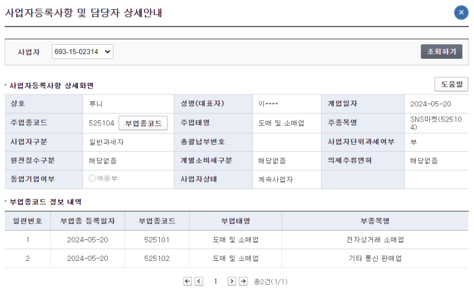Open the 도움말 help button
The height and width of the screenshot is (294, 474).
[451, 84]
